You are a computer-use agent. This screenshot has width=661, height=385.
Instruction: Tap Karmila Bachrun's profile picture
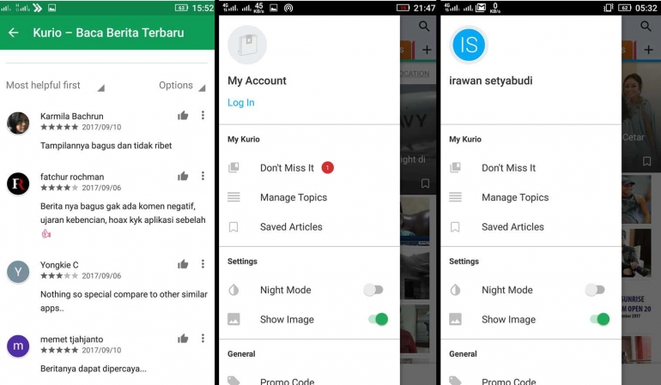18,123
